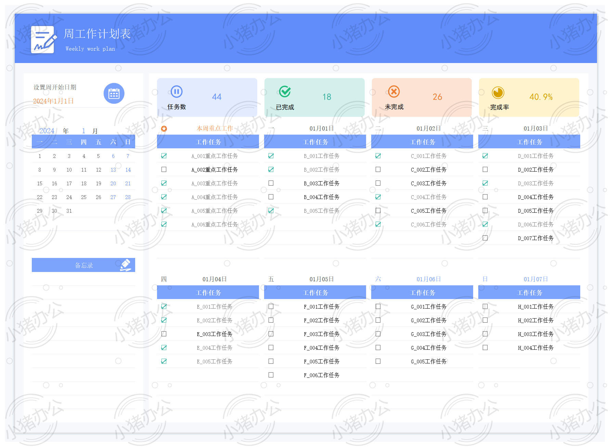Click the 01月02日 date heading
This screenshot has width=610, height=447.
[429, 128]
